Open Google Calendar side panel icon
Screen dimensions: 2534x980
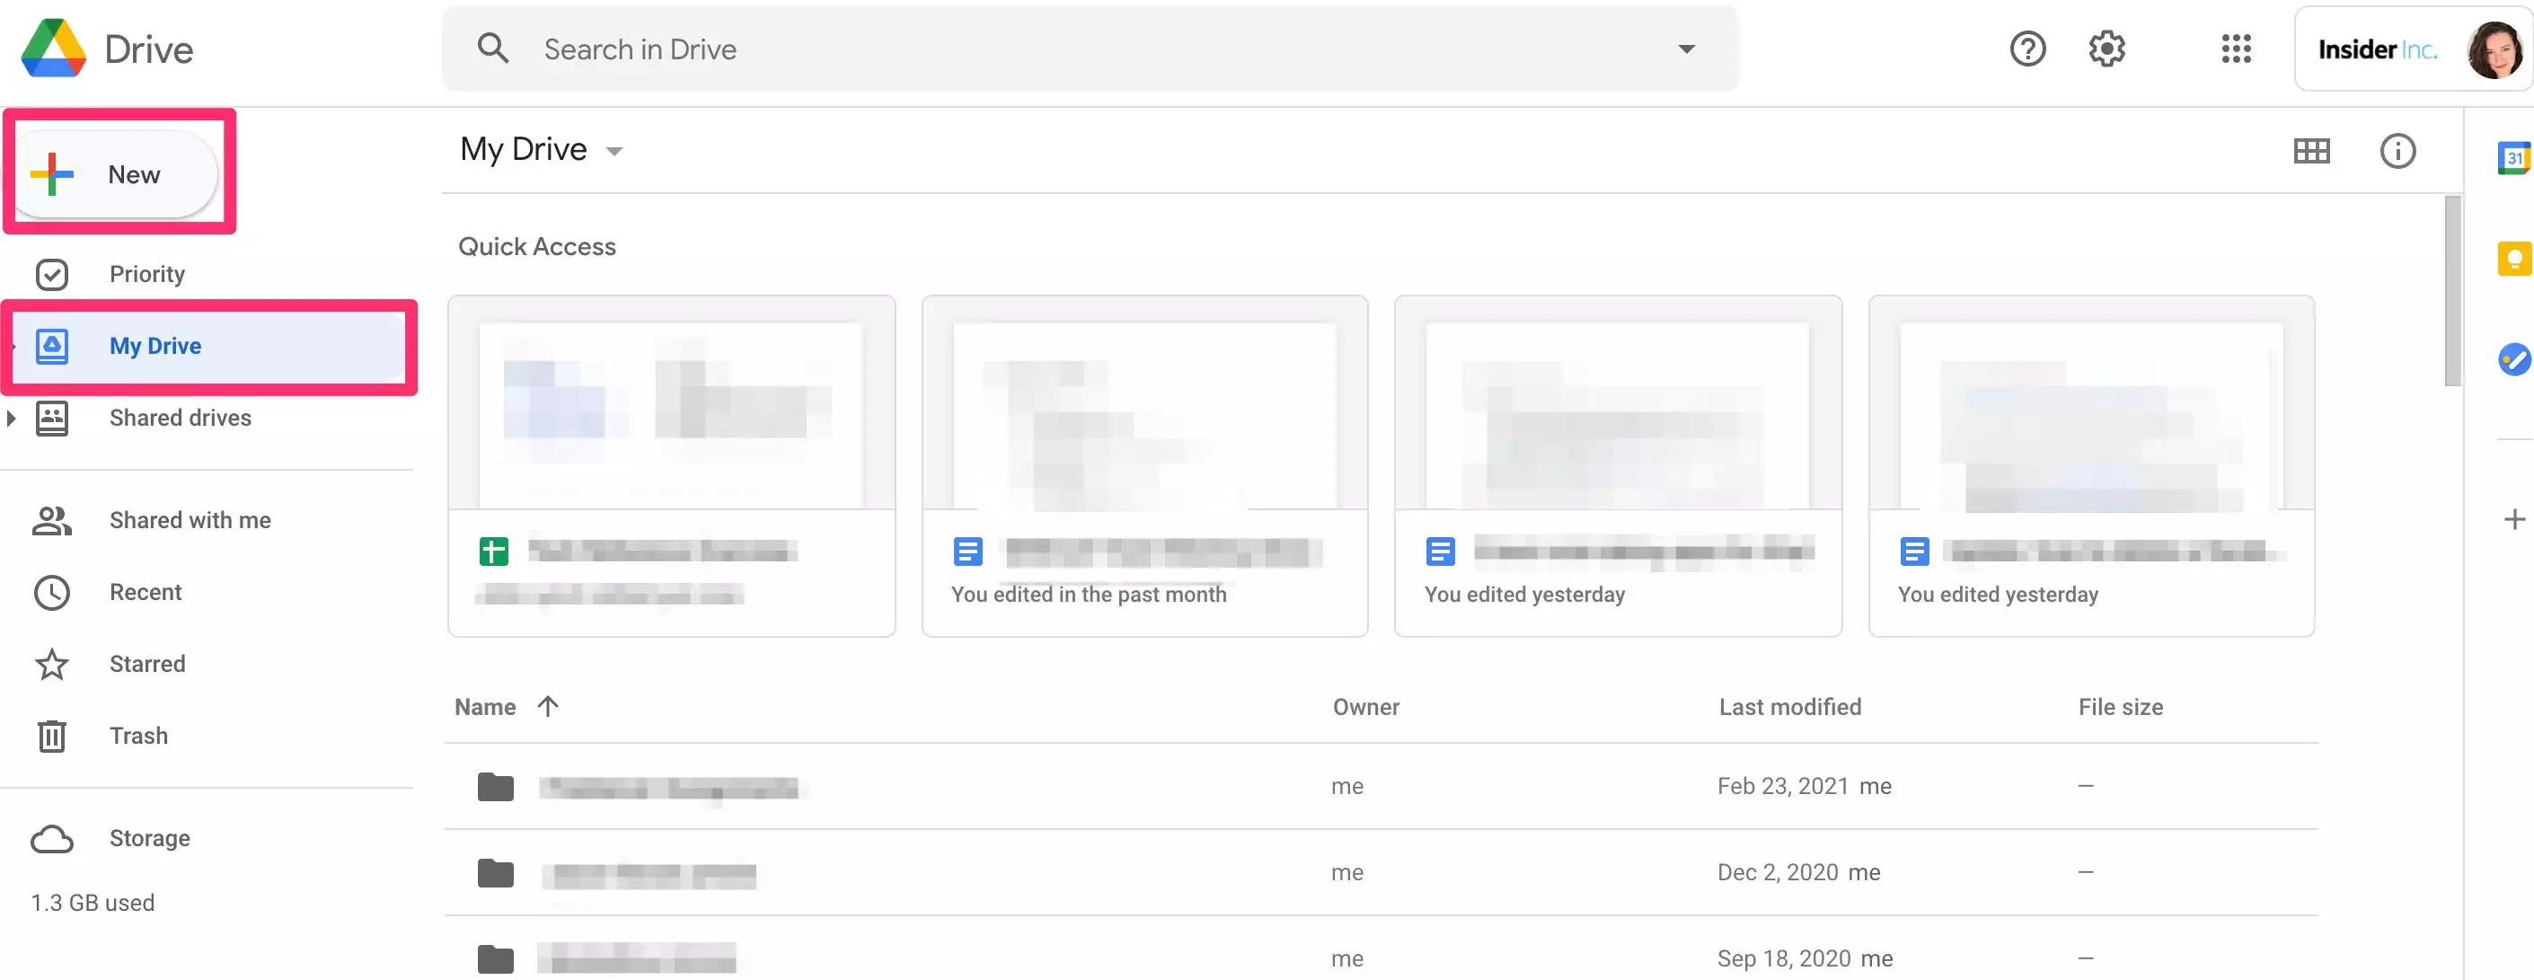[x=2512, y=157]
